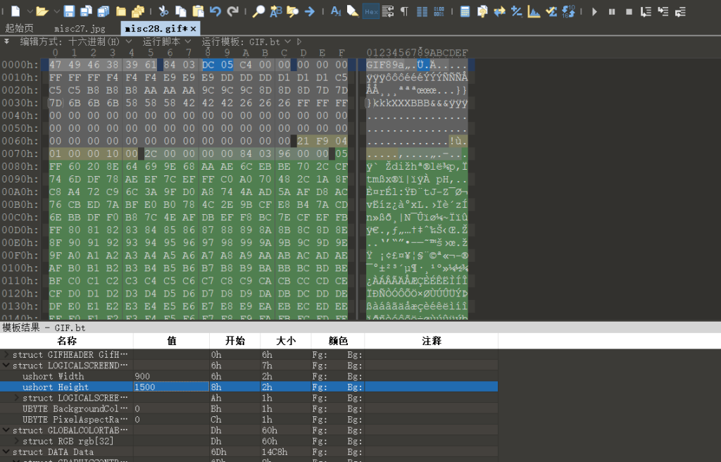Close the misc28.gif tab

click(x=194, y=28)
